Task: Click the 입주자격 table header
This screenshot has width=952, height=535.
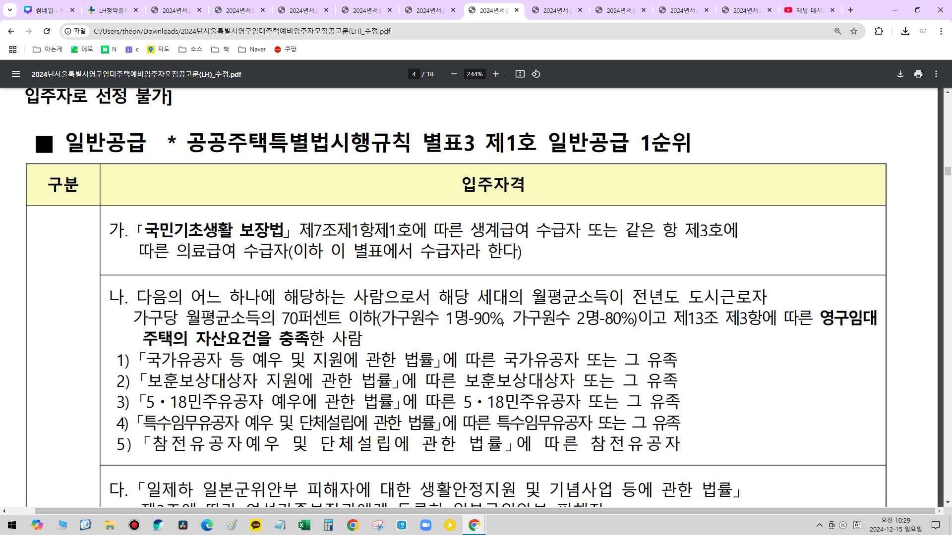Action: click(x=493, y=185)
